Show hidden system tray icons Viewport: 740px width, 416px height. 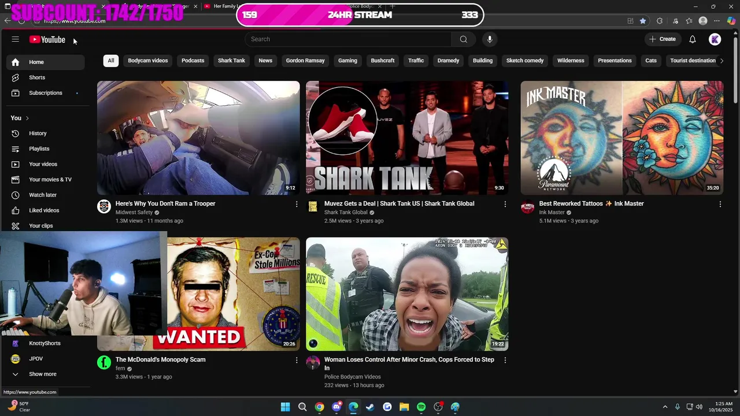(665, 407)
